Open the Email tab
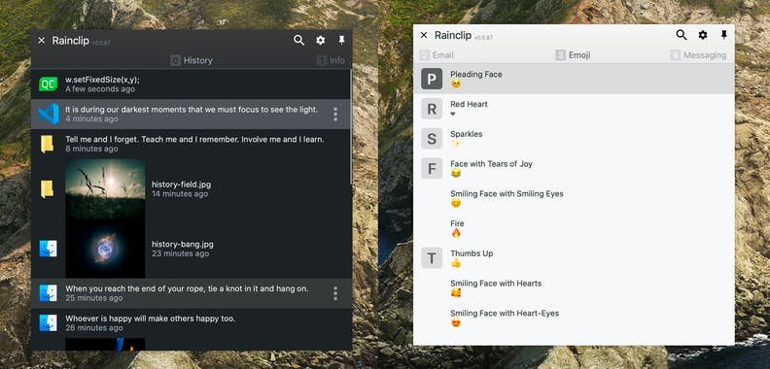770x369 pixels. pyautogui.click(x=437, y=55)
